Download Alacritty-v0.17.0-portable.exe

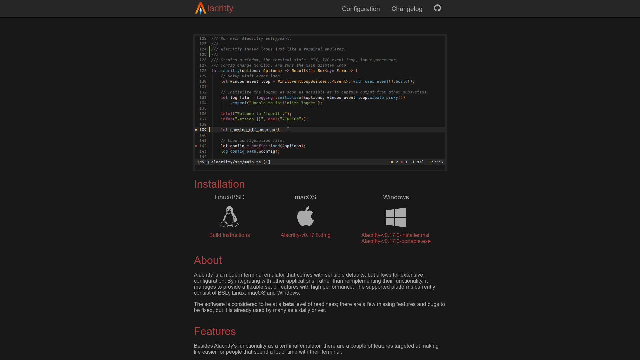396,241
